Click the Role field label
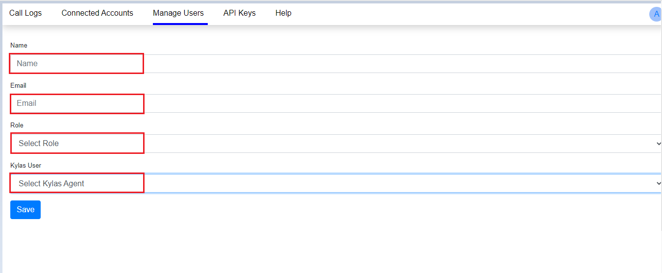This screenshot has height=273, width=662. [x=17, y=125]
